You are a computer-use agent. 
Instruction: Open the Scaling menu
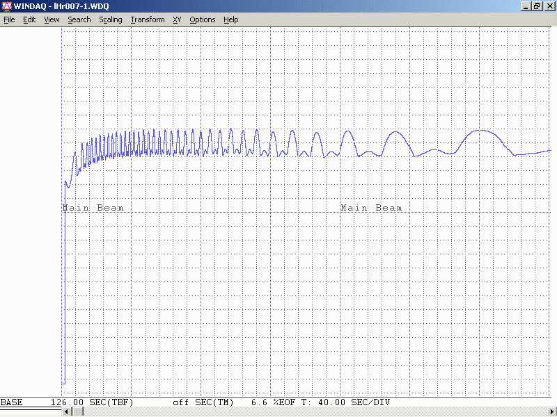click(x=111, y=19)
